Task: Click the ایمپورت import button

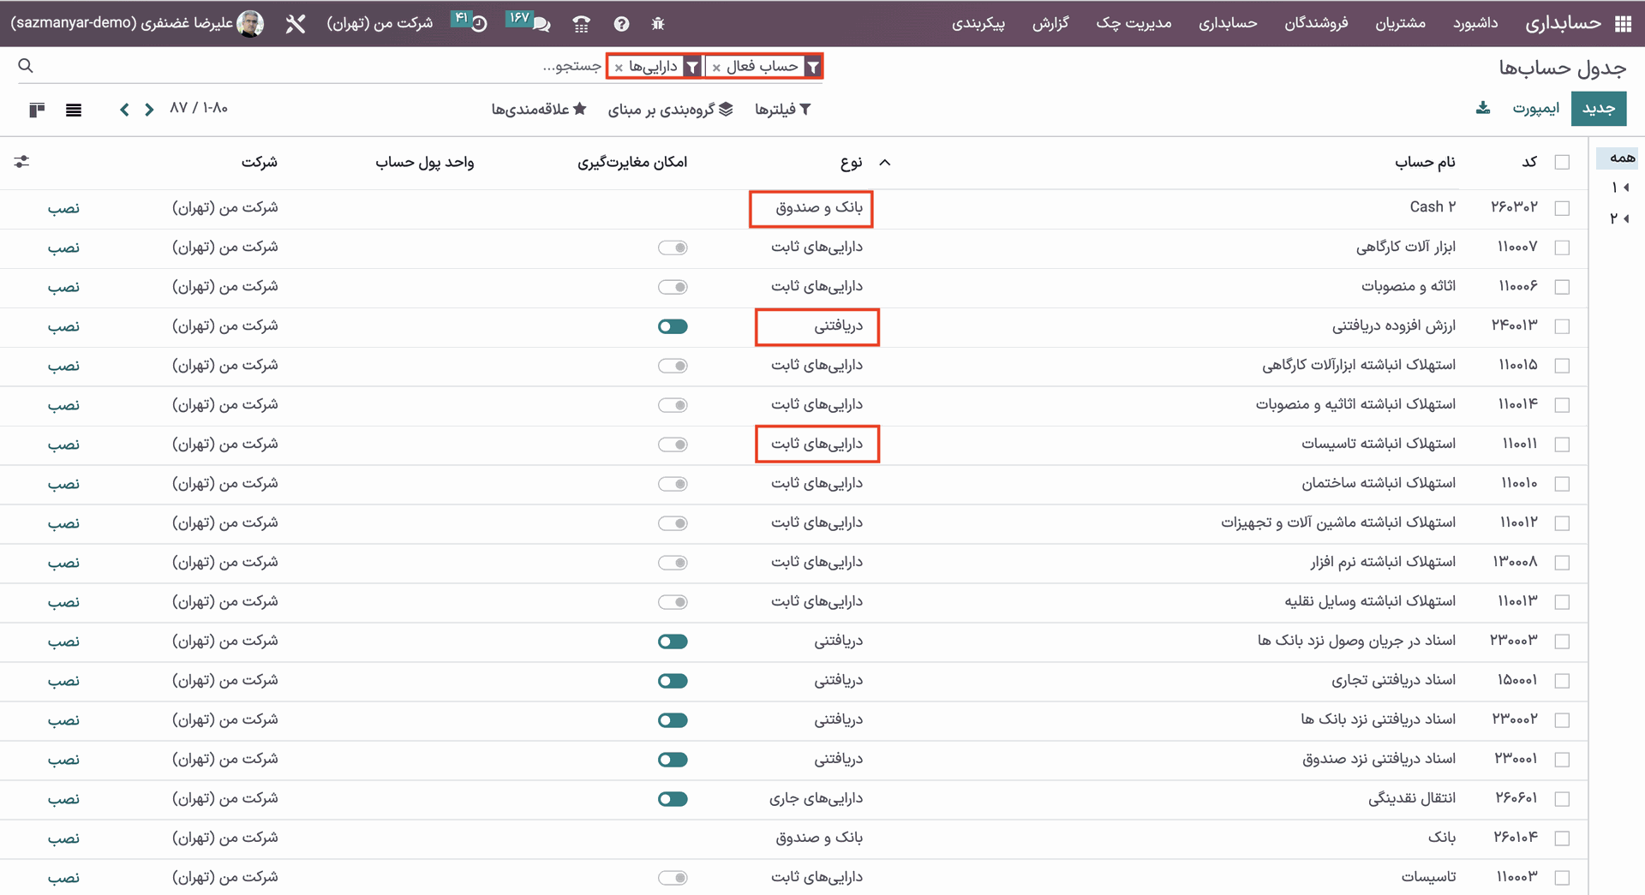Action: pos(1535,109)
